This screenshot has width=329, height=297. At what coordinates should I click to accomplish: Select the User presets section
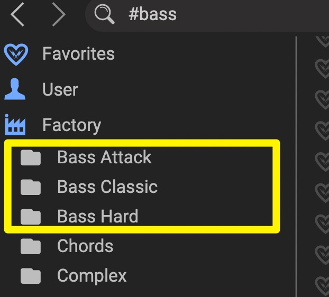[60, 90]
